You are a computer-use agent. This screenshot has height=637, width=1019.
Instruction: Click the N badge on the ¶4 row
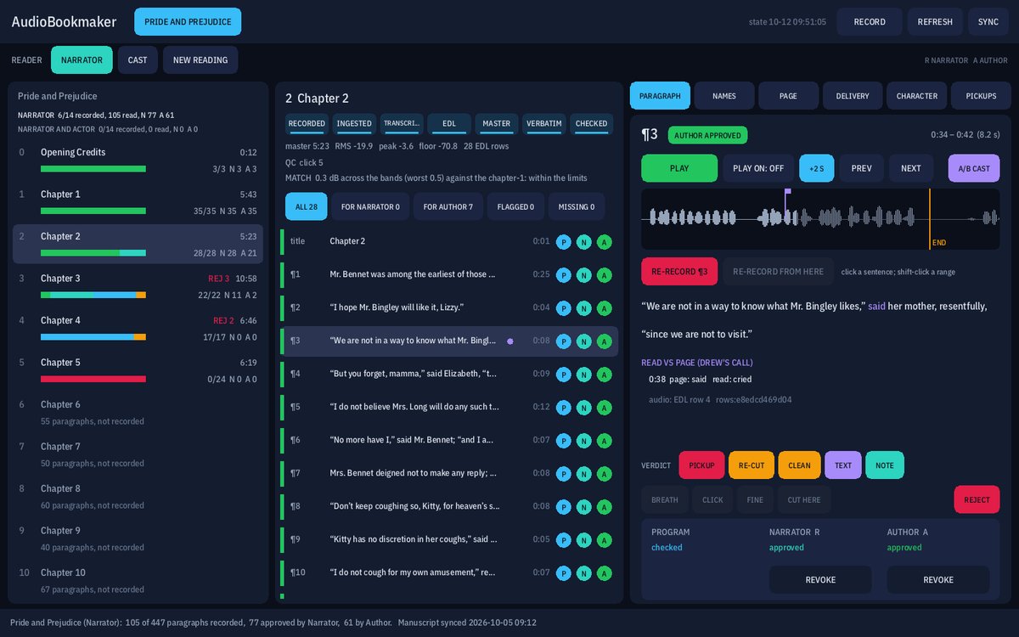pos(583,374)
